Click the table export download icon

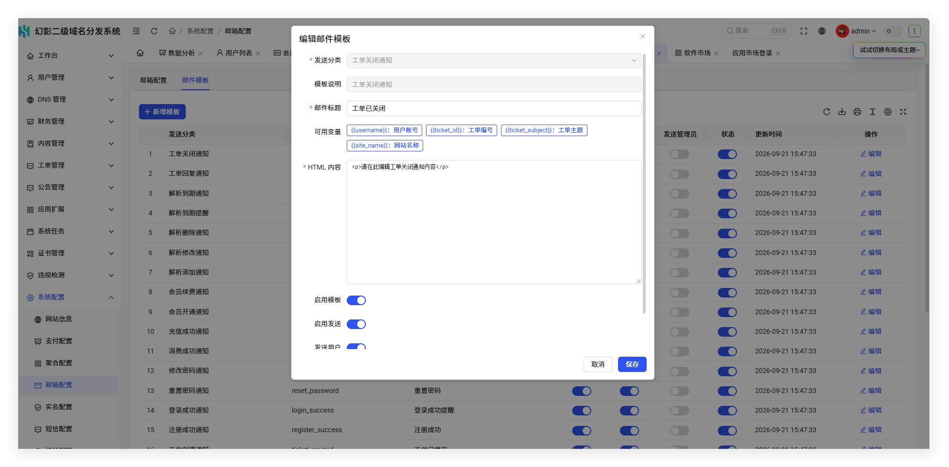[842, 112]
